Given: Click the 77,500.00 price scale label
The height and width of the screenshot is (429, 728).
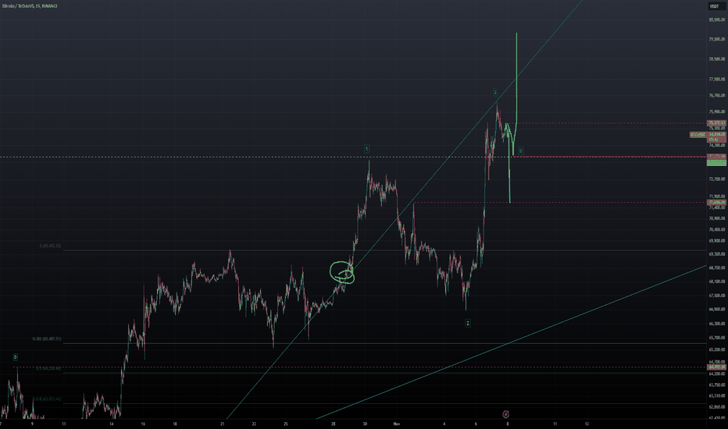Looking at the screenshot, I should (x=717, y=80).
